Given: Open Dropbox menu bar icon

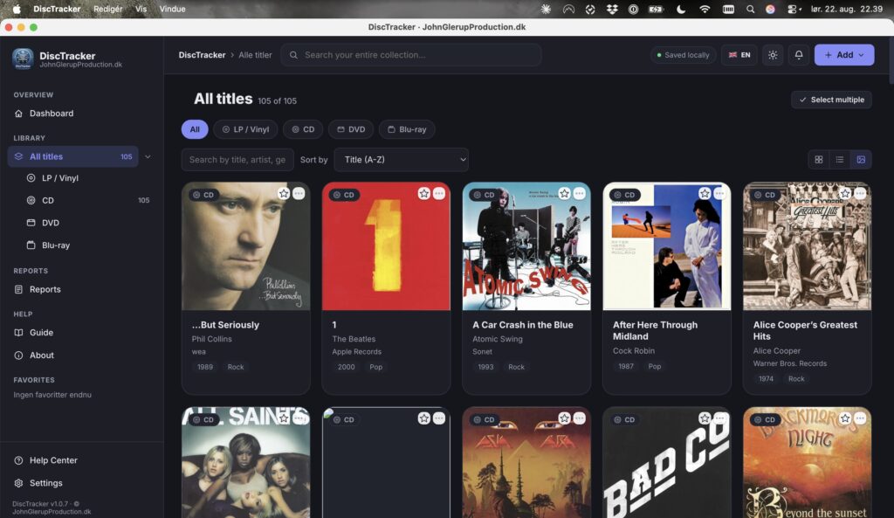Looking at the screenshot, I should coord(612,9).
